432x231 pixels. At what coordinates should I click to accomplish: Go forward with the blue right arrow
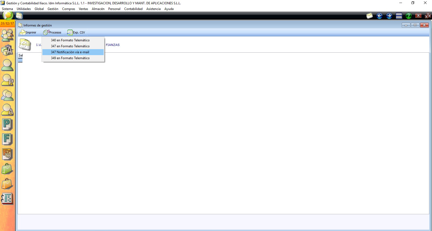389,16
